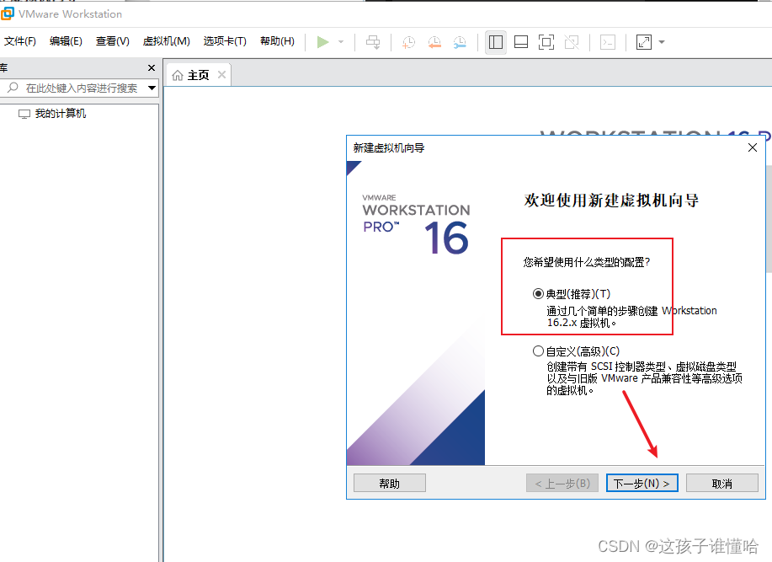Click the Send Ctrl+Alt+Del toolbar icon
This screenshot has width=772, height=562.
(x=373, y=42)
